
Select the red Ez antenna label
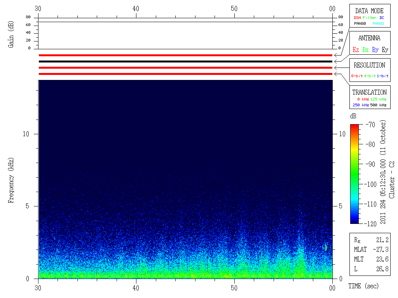(356, 50)
